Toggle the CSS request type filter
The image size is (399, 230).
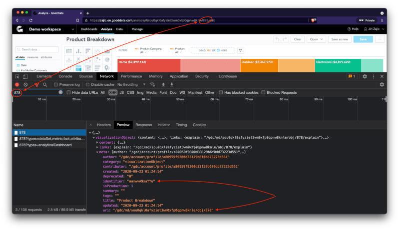pyautogui.click(x=130, y=92)
